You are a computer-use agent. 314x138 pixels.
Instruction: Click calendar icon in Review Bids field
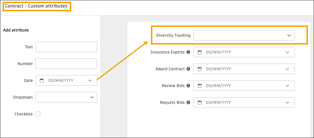pos(200,86)
